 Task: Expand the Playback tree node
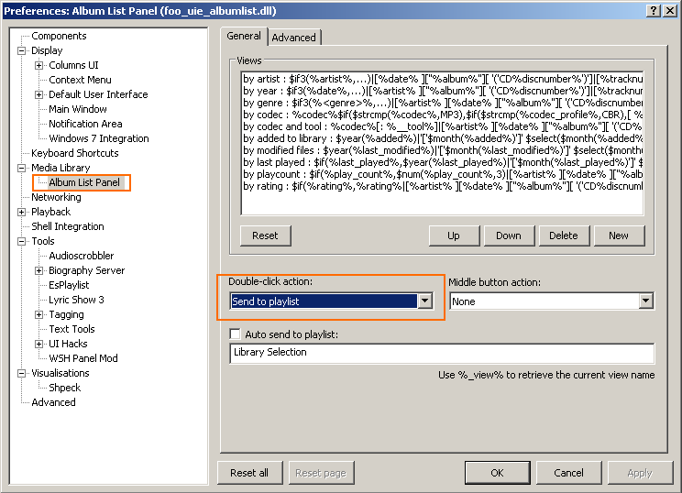pyautogui.click(x=22, y=212)
